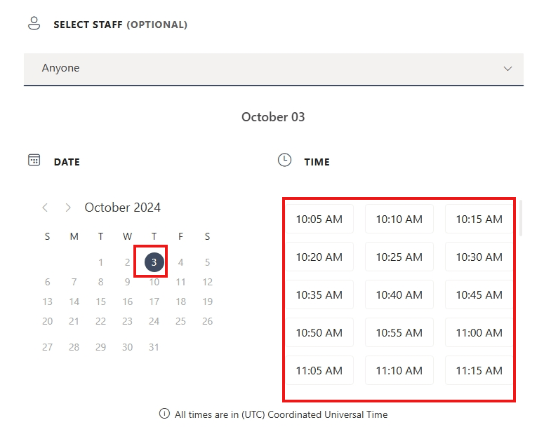551x427 pixels.
Task: Choose October 31 on the calendar
Action: 154,347
